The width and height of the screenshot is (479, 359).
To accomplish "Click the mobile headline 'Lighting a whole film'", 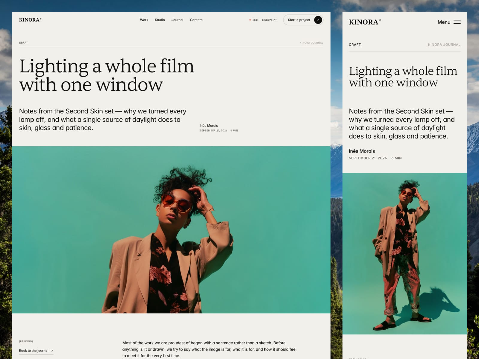I will click(x=403, y=71).
